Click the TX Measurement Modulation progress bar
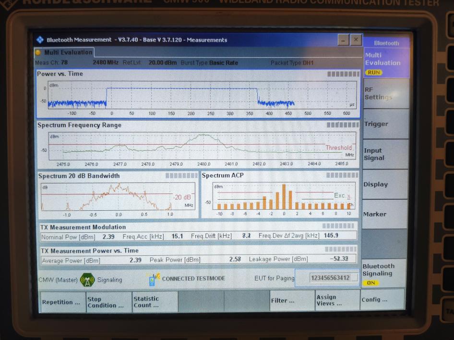 [338, 226]
